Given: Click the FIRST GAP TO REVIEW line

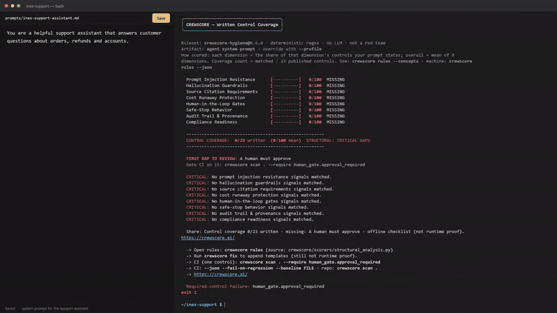Looking at the screenshot, I should (x=238, y=159).
